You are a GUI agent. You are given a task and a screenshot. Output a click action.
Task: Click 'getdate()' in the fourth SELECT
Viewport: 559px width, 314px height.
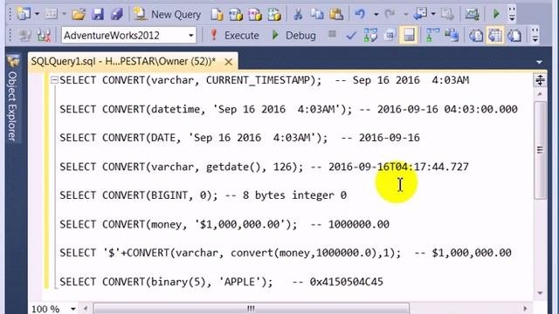(x=233, y=167)
